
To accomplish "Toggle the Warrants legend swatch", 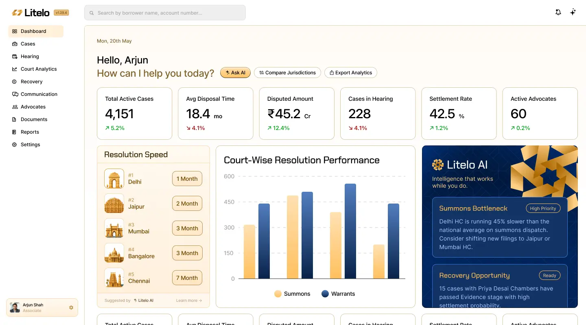I will 325,294.
